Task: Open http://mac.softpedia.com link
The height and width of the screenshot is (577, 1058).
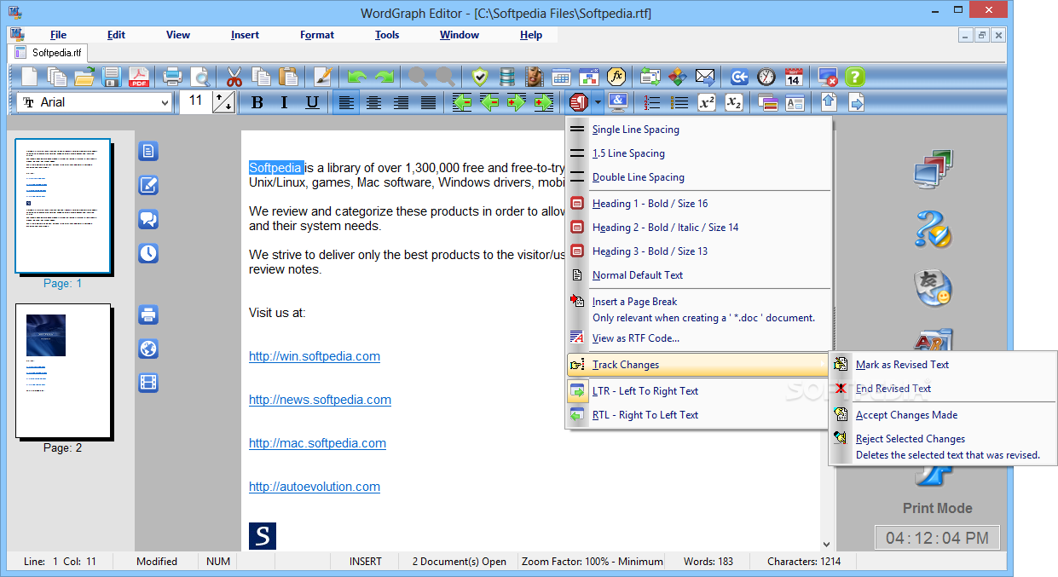Action: [317, 443]
